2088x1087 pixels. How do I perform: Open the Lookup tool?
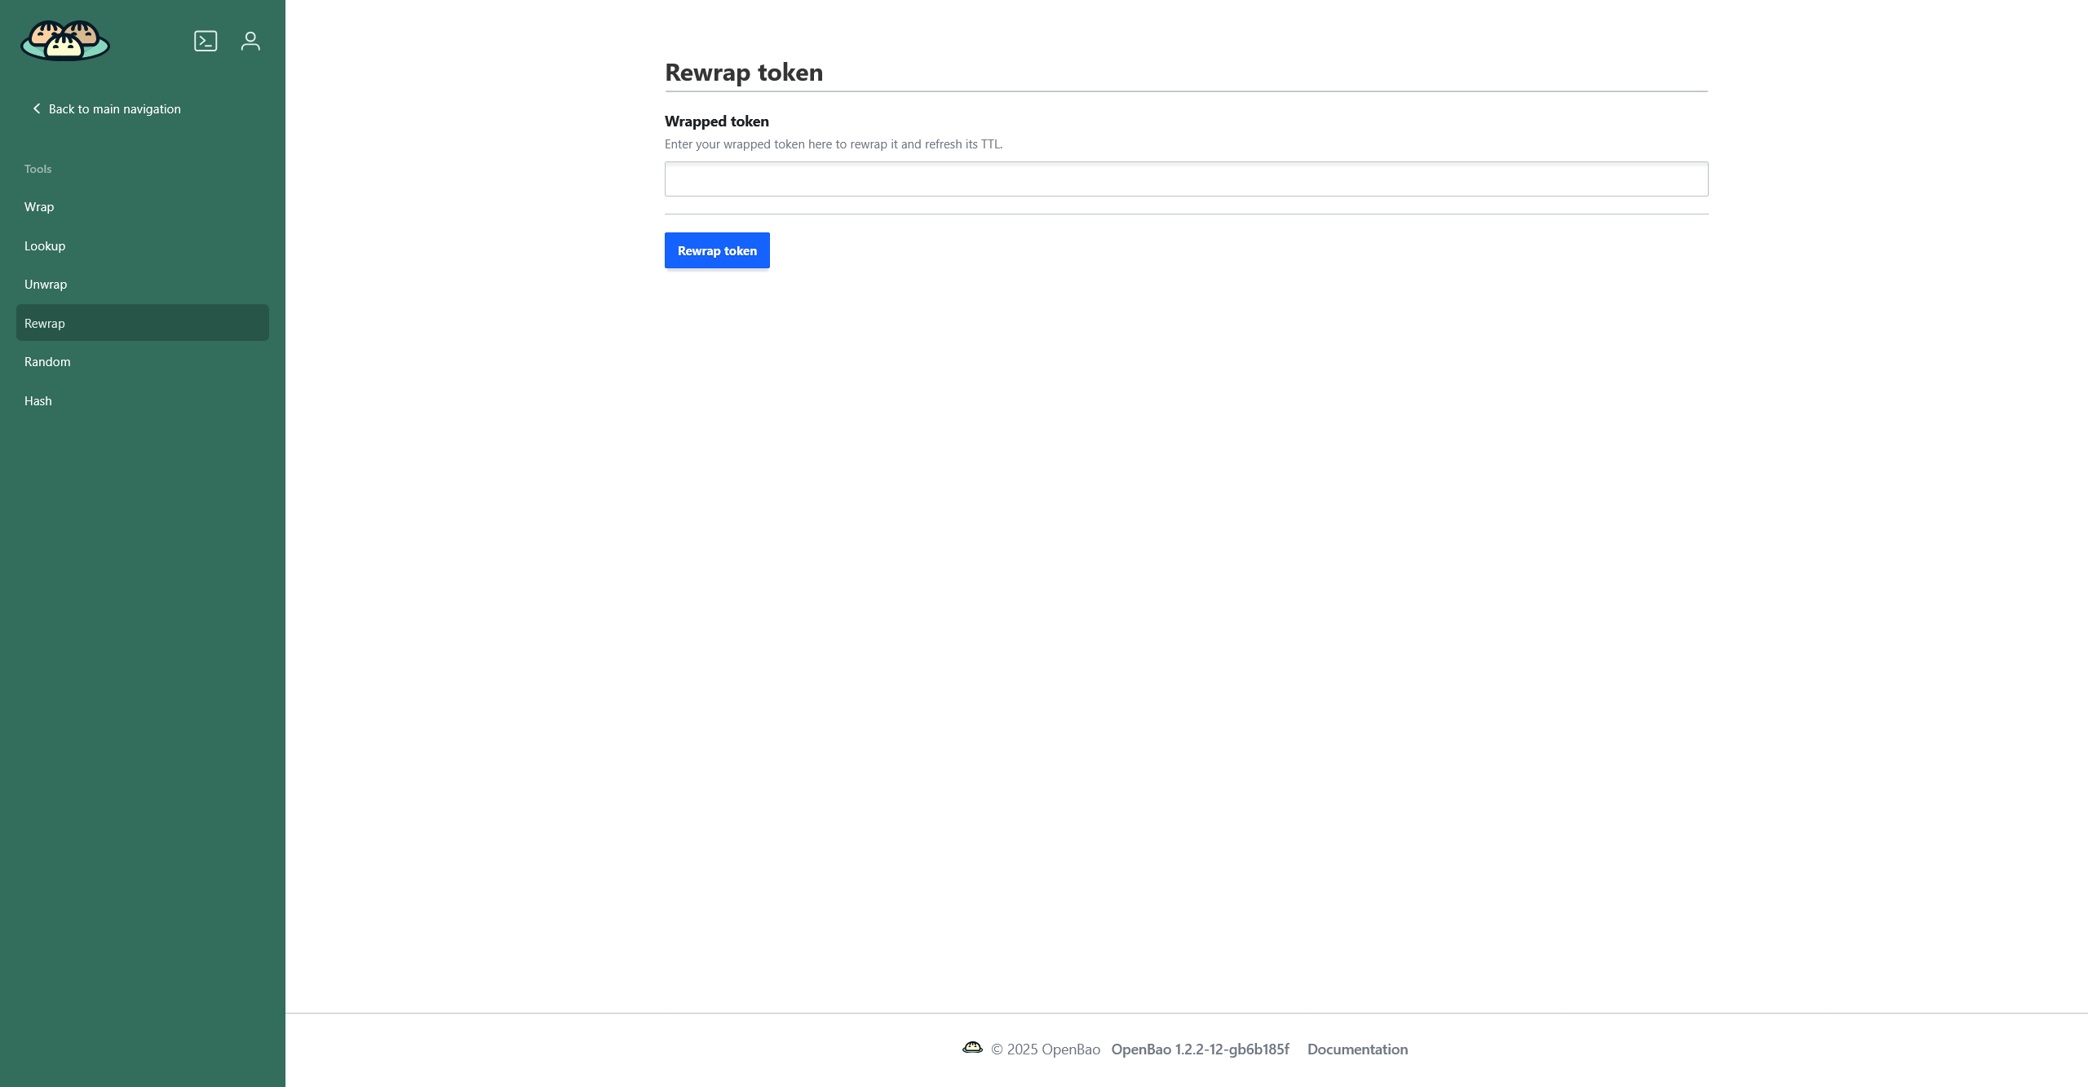tap(45, 246)
